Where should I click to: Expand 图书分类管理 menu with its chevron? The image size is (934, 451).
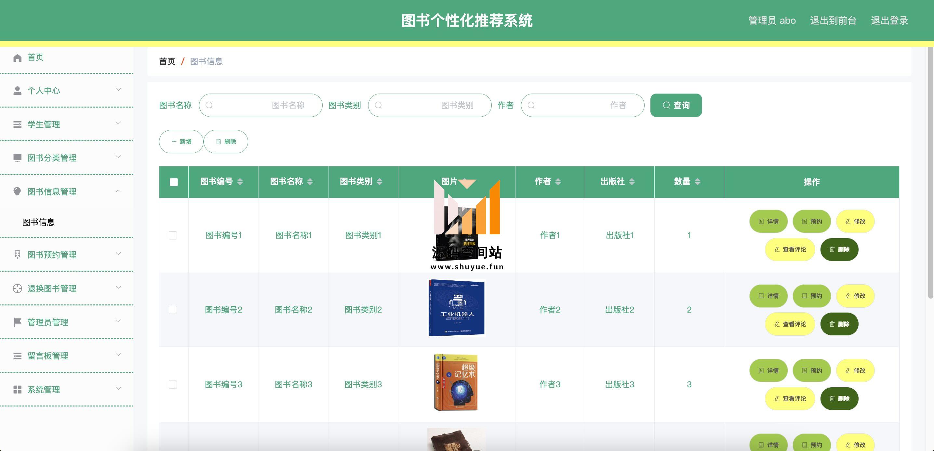tap(118, 157)
